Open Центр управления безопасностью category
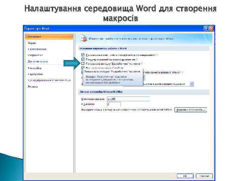This screenshot has width=242, height=181. pos(49,80)
